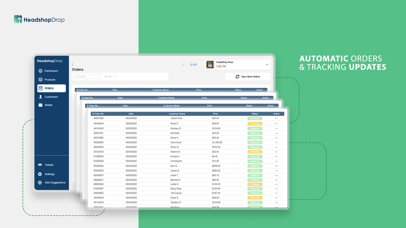Click the $1,293.96 price cell
Image resolution: width=406 pixels, height=228 pixels.
pyautogui.click(x=217, y=142)
